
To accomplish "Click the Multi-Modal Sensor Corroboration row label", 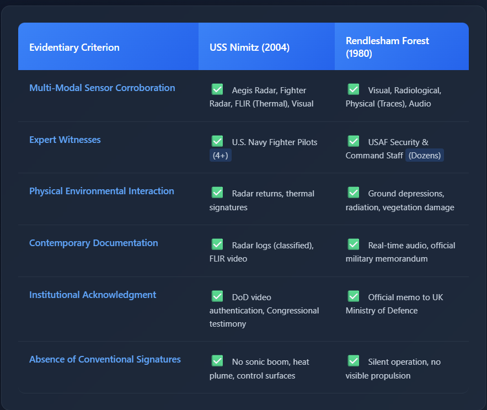I will (102, 88).
